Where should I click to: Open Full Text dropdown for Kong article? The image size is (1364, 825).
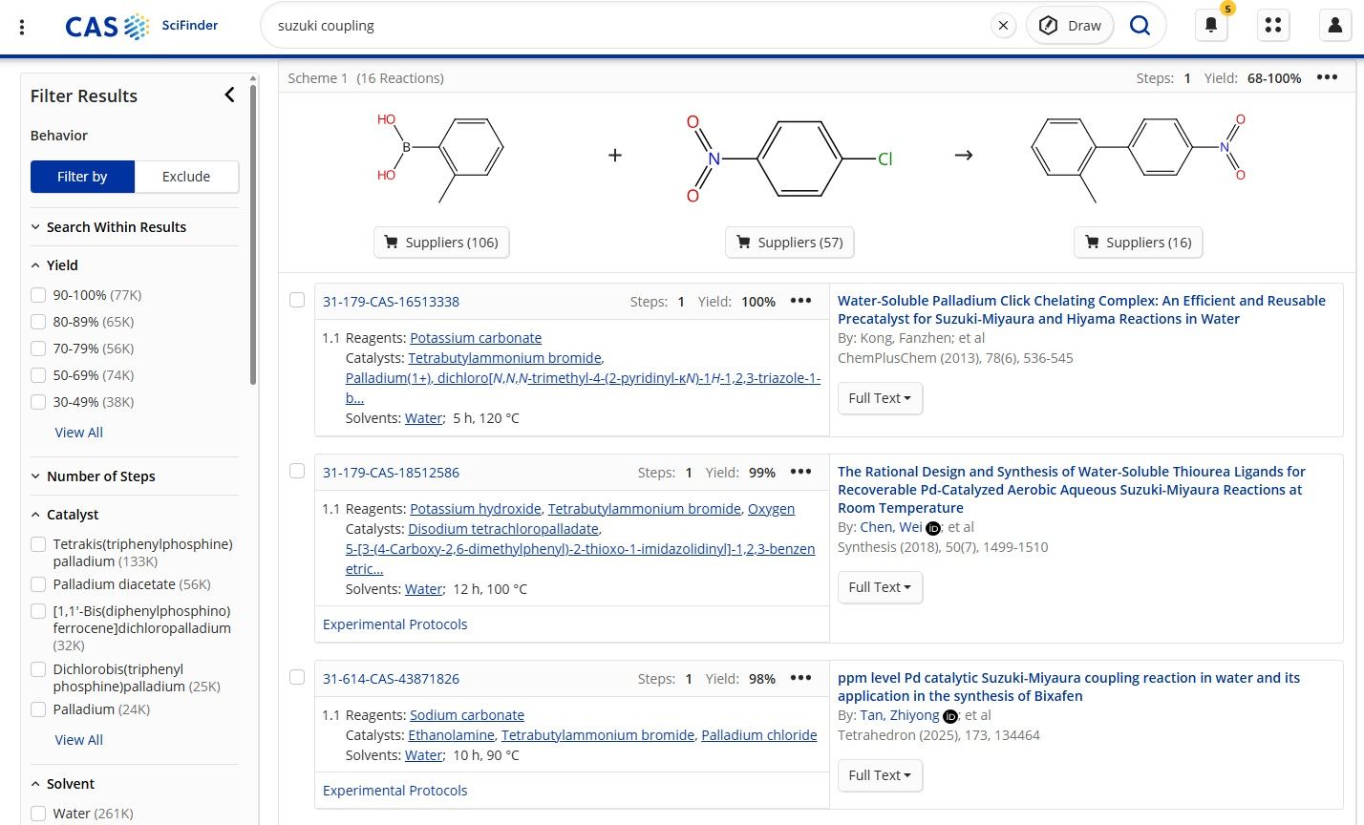pyautogui.click(x=880, y=398)
